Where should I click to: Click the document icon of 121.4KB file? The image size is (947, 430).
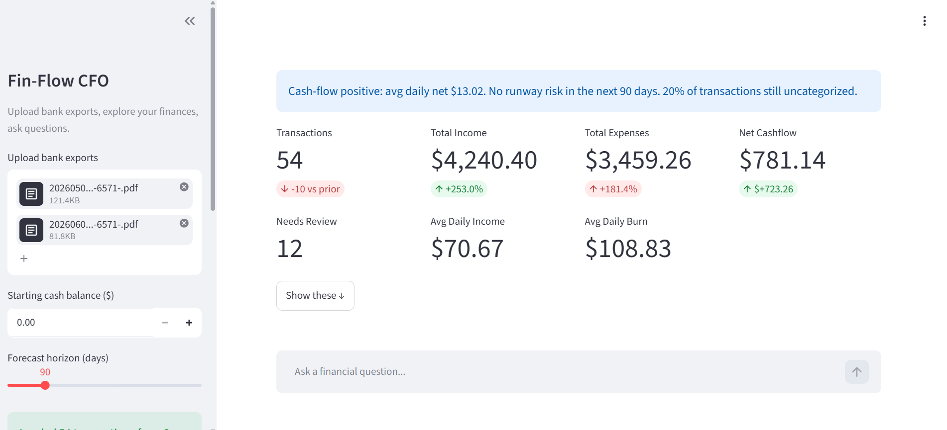point(31,194)
